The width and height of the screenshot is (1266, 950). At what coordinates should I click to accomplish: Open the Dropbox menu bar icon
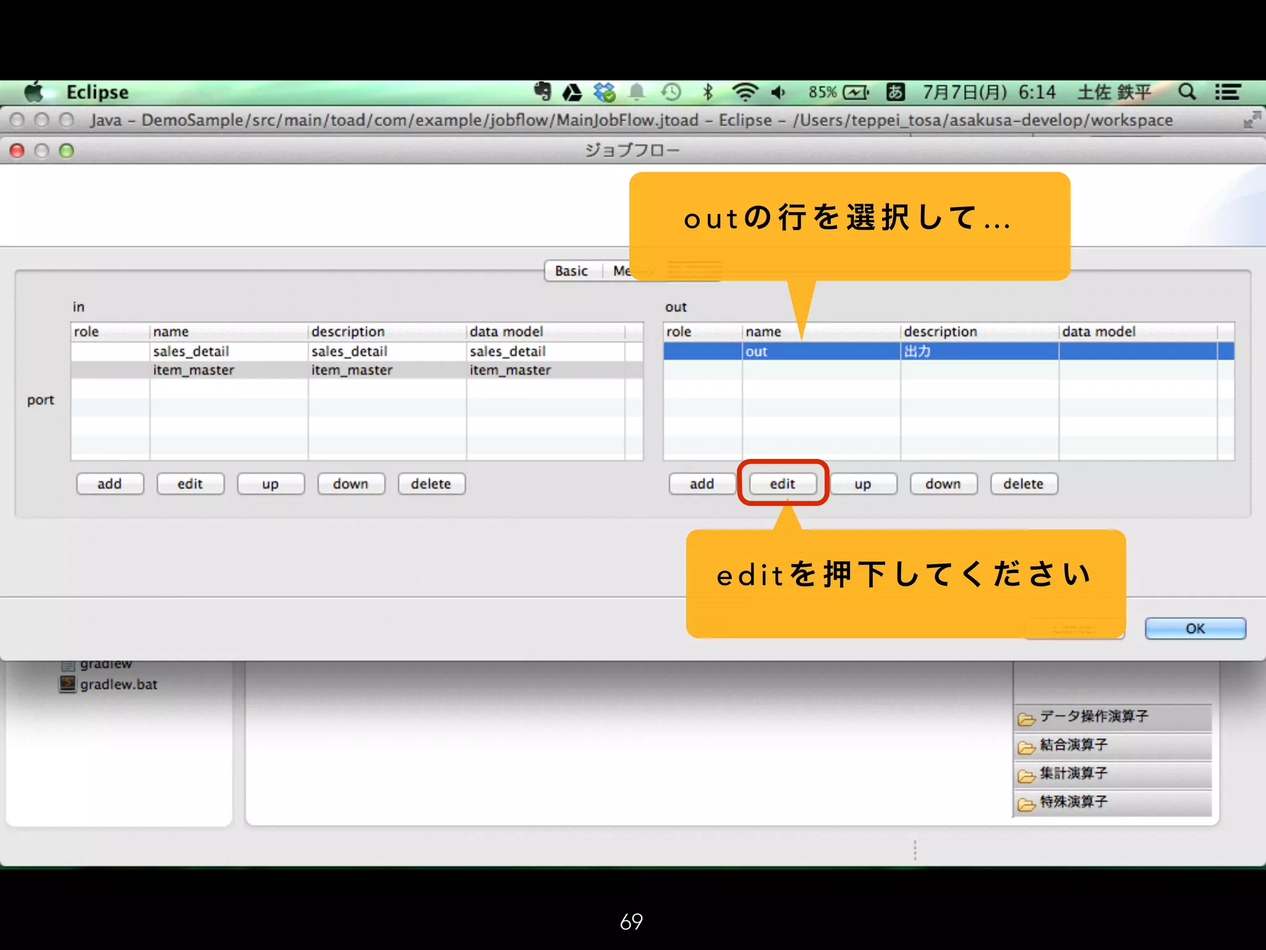[604, 93]
